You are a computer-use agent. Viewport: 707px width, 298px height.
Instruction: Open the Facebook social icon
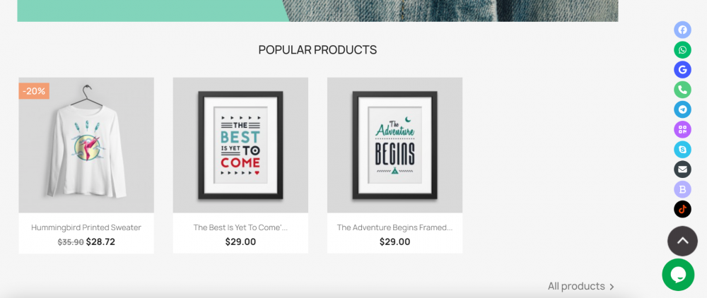click(682, 30)
